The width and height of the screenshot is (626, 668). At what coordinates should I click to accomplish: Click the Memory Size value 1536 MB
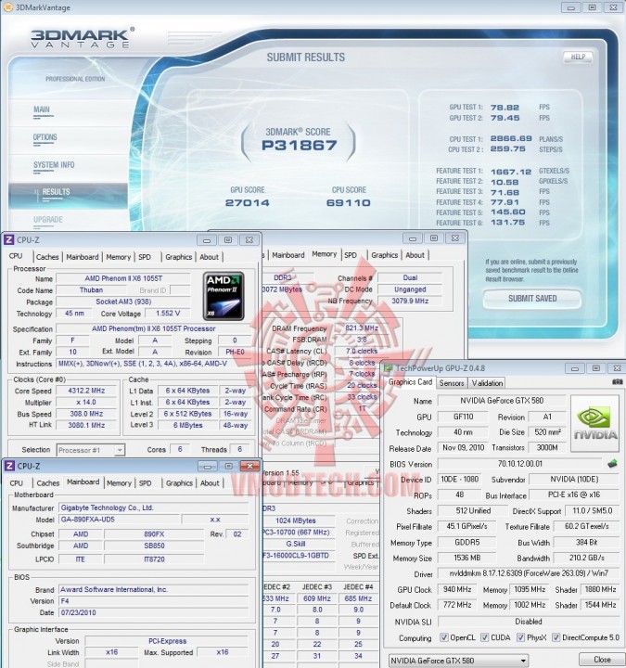coord(466,558)
